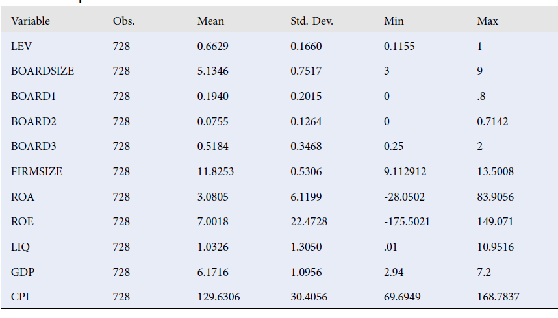
Task: Select the ROA max value 83.9056
Action: 495,197
